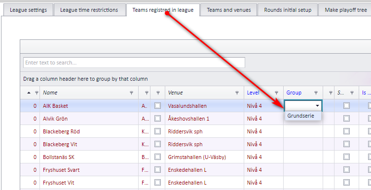371x190 pixels.
Task: Toggle Blackeberg Röd checkbox in S... column
Action: pos(347,131)
